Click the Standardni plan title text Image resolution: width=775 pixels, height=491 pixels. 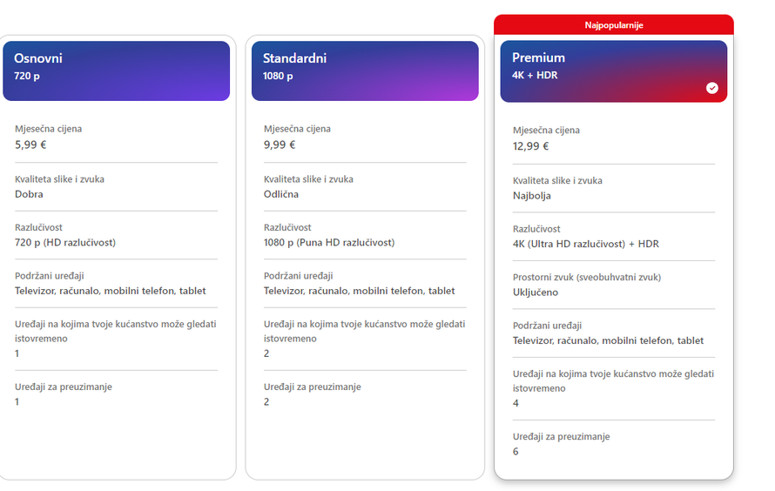pyautogui.click(x=294, y=58)
